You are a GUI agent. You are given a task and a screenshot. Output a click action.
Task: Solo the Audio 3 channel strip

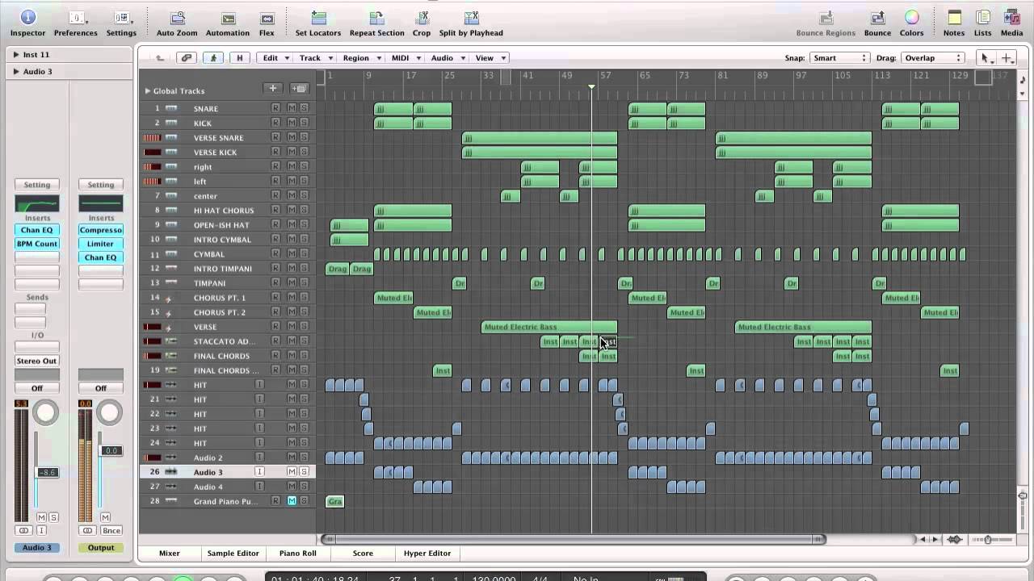pos(53,517)
